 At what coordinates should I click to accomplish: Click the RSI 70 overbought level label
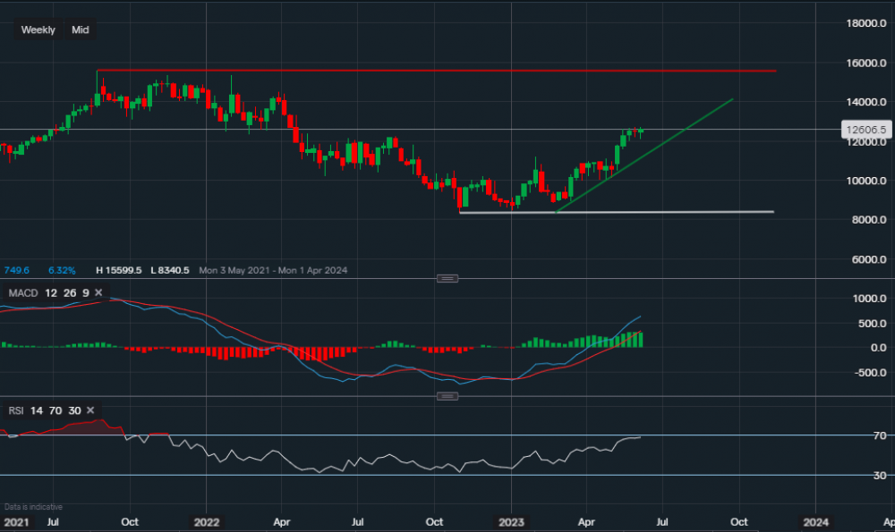855,435
